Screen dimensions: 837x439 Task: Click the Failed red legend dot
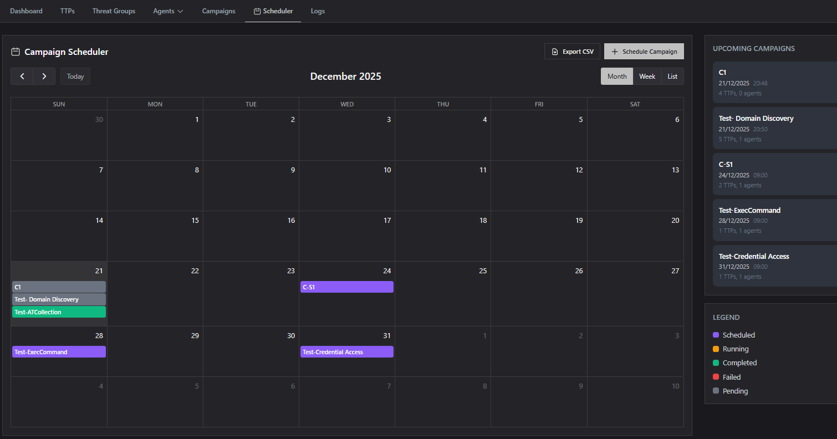click(716, 376)
